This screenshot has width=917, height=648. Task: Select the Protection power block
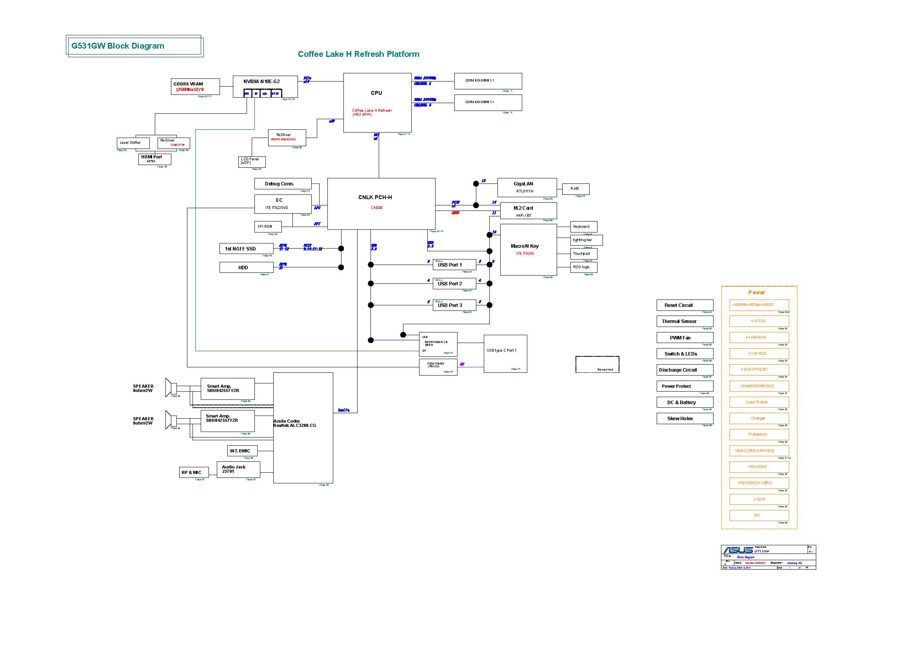[x=759, y=434]
